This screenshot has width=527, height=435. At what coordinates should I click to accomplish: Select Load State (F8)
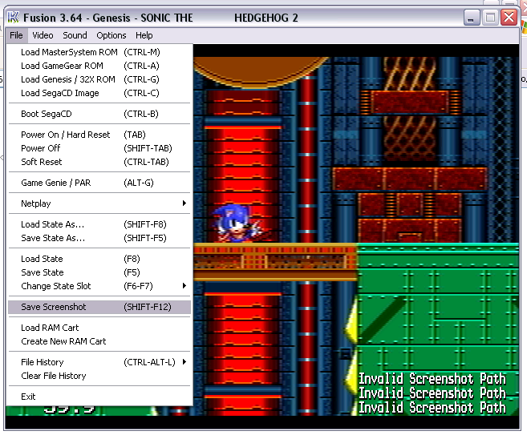coord(99,259)
